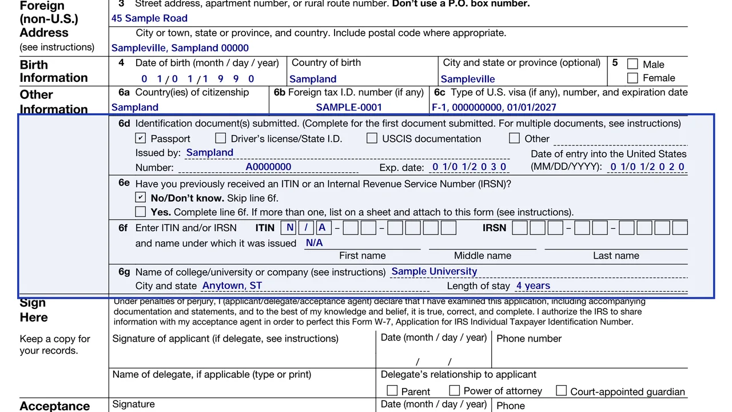The image size is (732, 412).
Task: Click passport Number field 'A0000000'
Action: coord(268,167)
